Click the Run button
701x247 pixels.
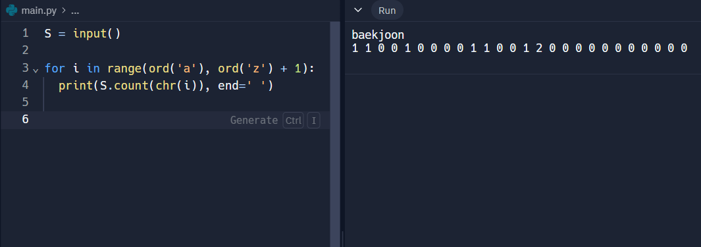[387, 11]
